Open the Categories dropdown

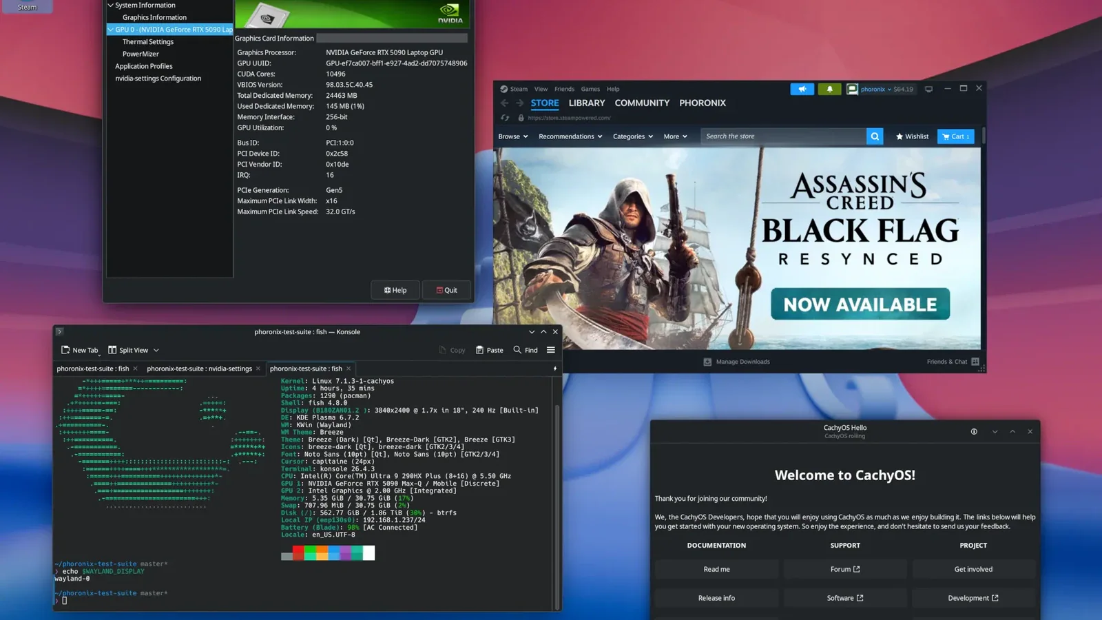click(633, 136)
